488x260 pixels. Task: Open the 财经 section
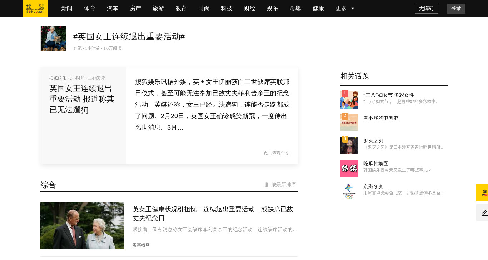(x=250, y=9)
